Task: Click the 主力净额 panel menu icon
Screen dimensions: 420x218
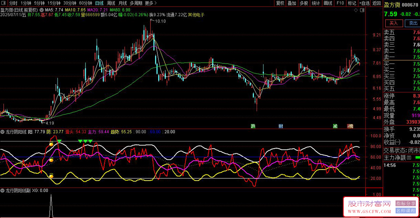Action: point(409,158)
